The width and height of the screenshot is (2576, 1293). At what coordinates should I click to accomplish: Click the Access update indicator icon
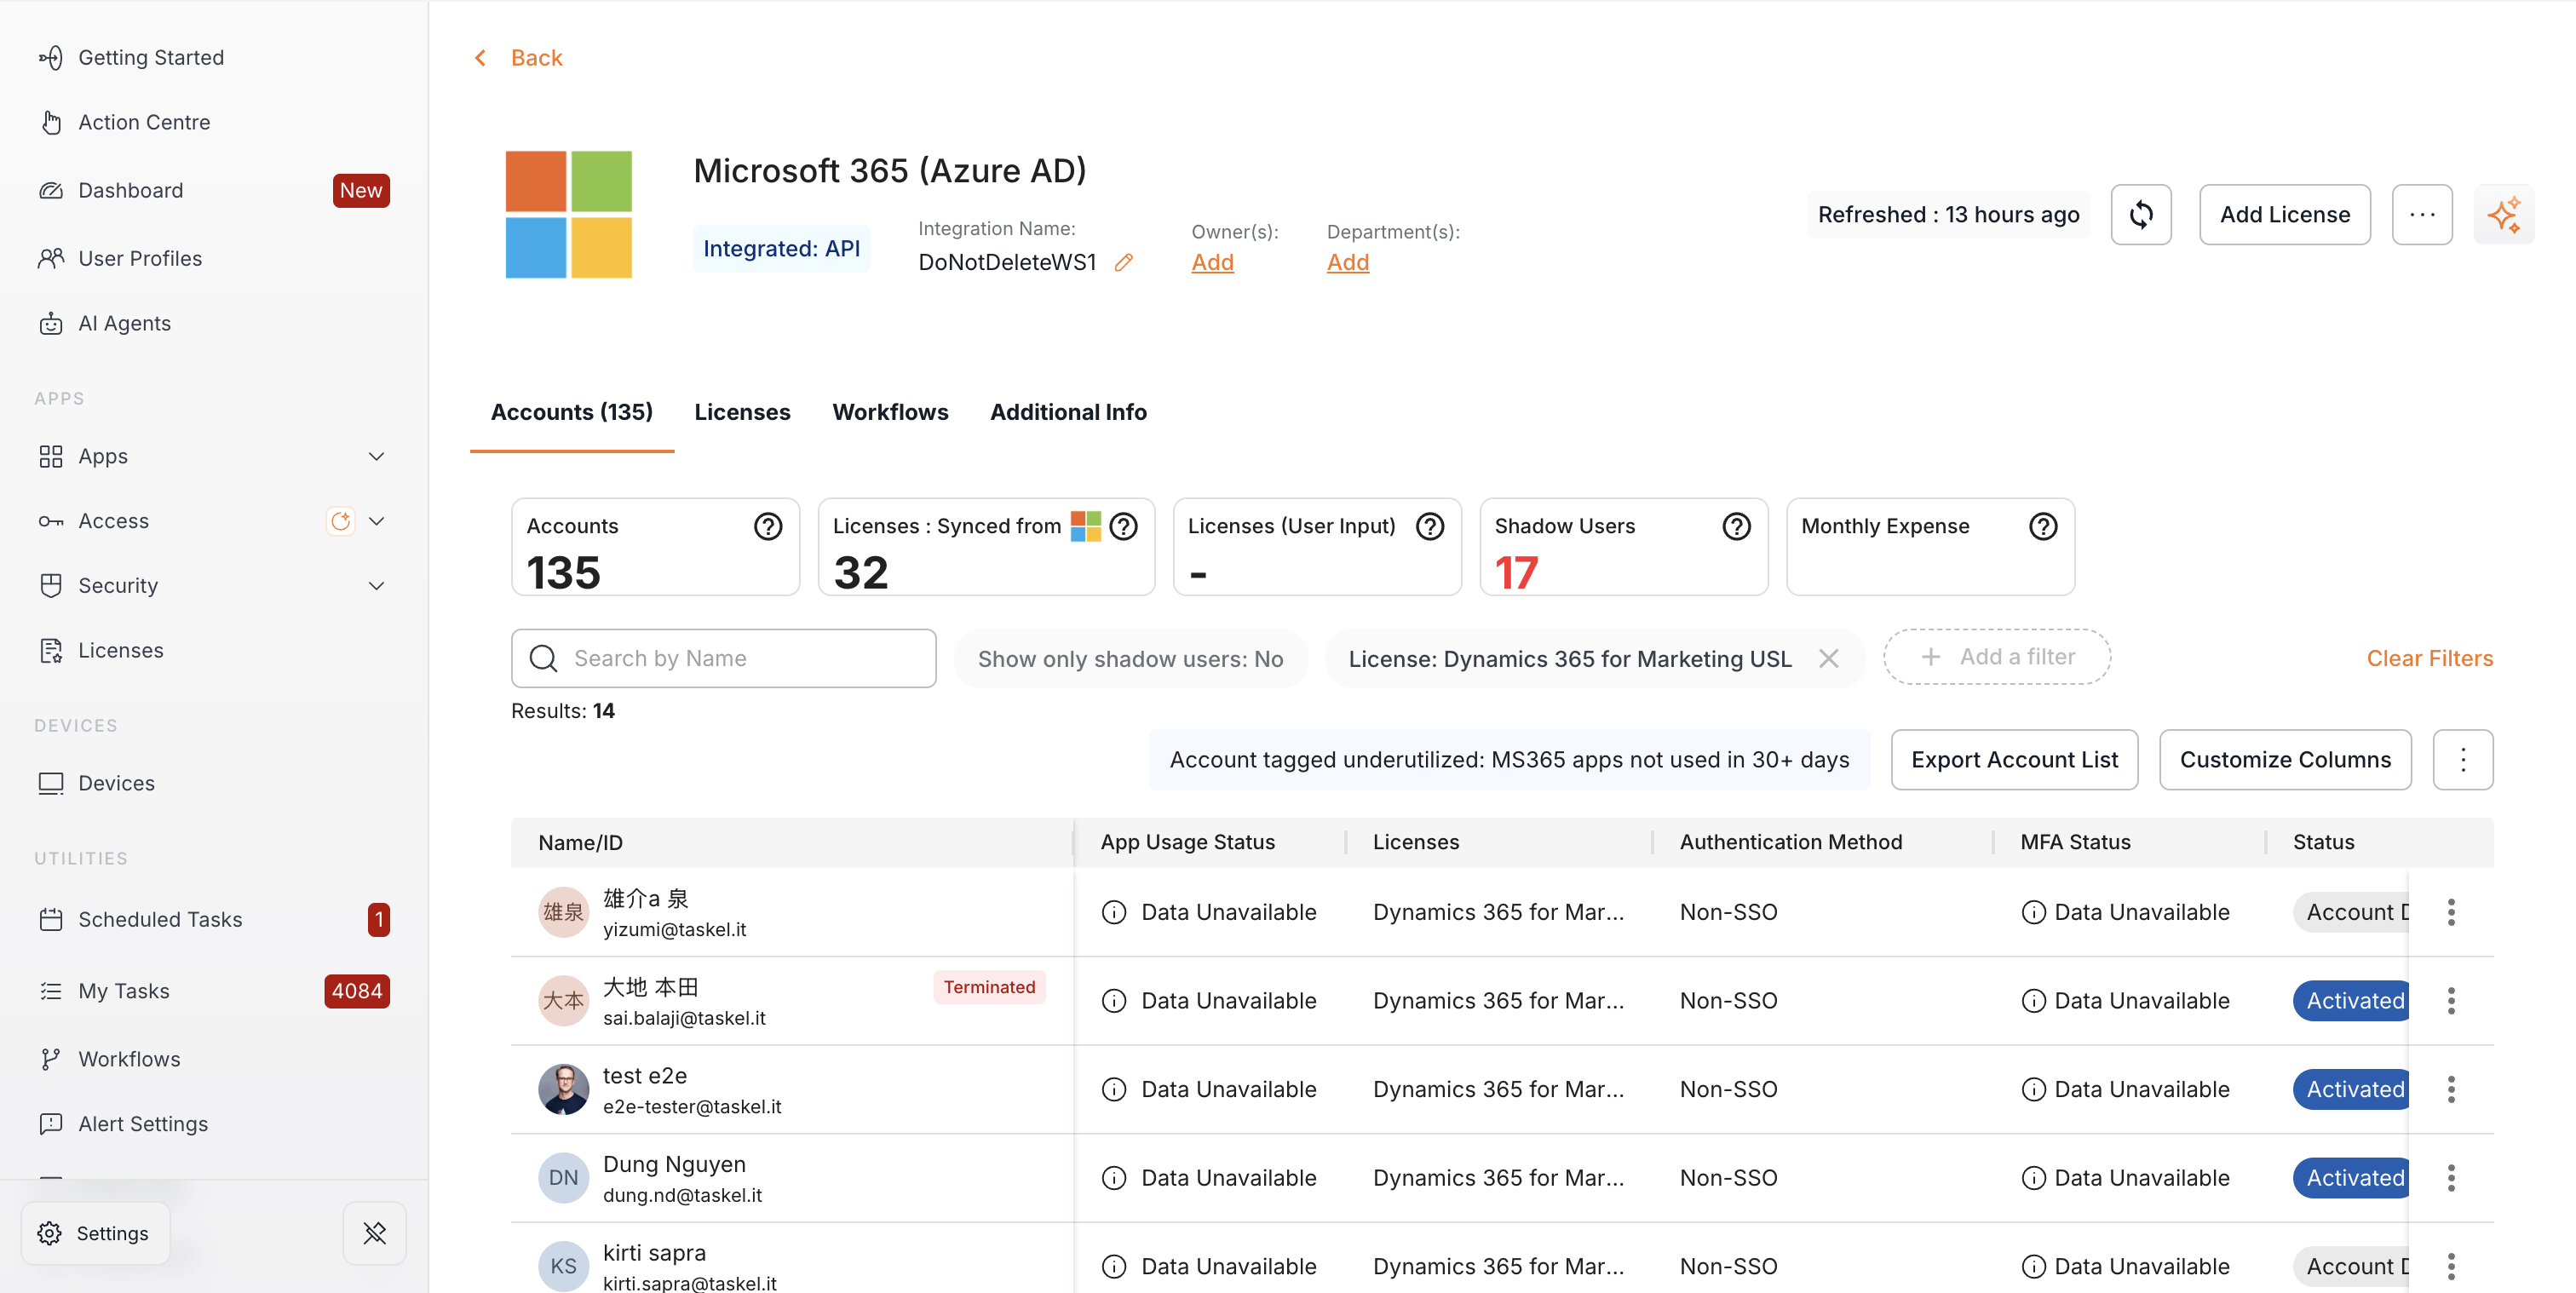pos(341,521)
